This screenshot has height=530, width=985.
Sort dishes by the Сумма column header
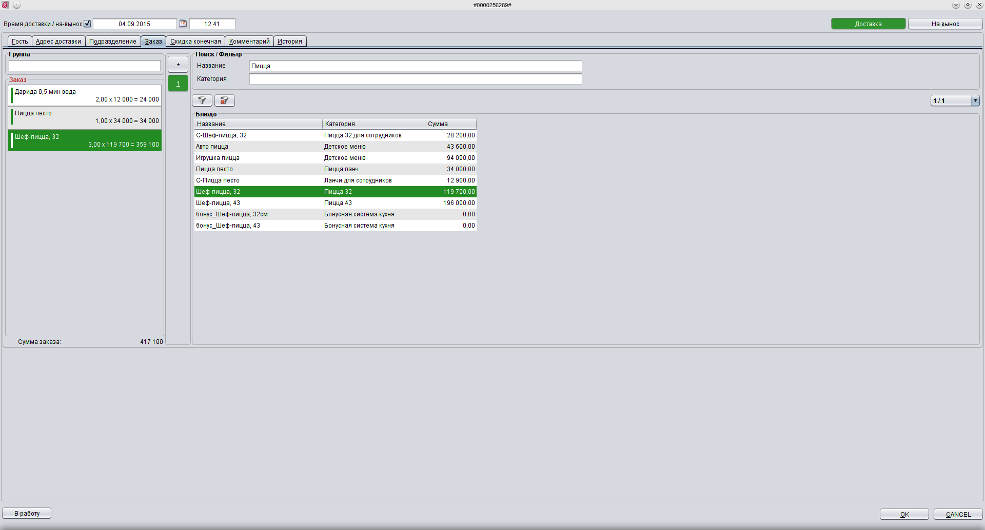tap(450, 124)
